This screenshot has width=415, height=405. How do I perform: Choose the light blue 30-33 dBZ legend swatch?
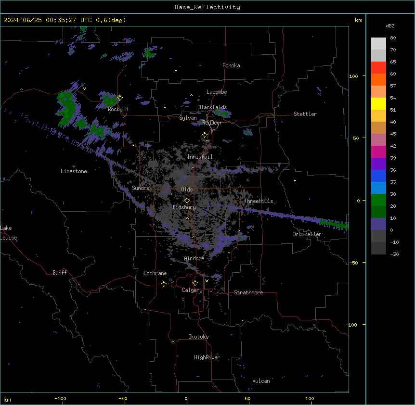click(378, 188)
